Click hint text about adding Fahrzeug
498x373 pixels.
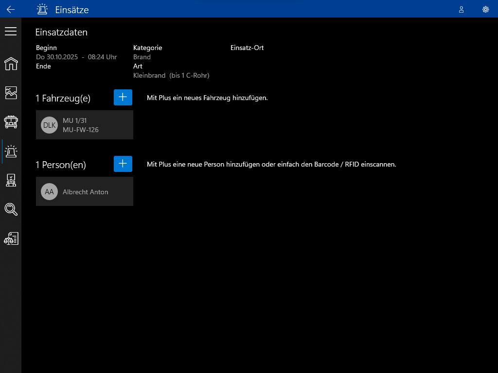tap(207, 98)
